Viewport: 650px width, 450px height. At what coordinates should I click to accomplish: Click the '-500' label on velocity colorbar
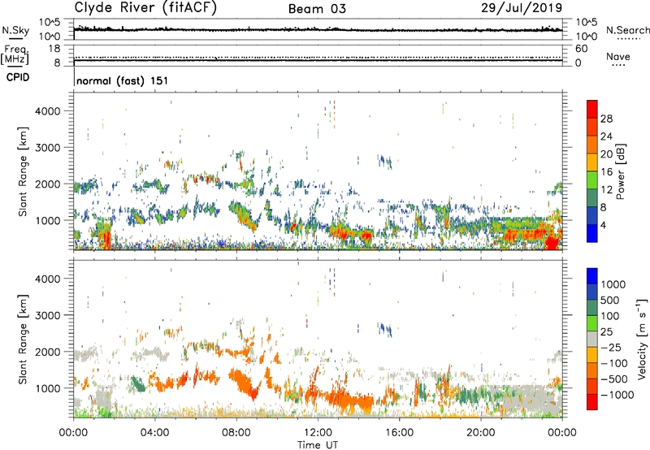(x=613, y=379)
